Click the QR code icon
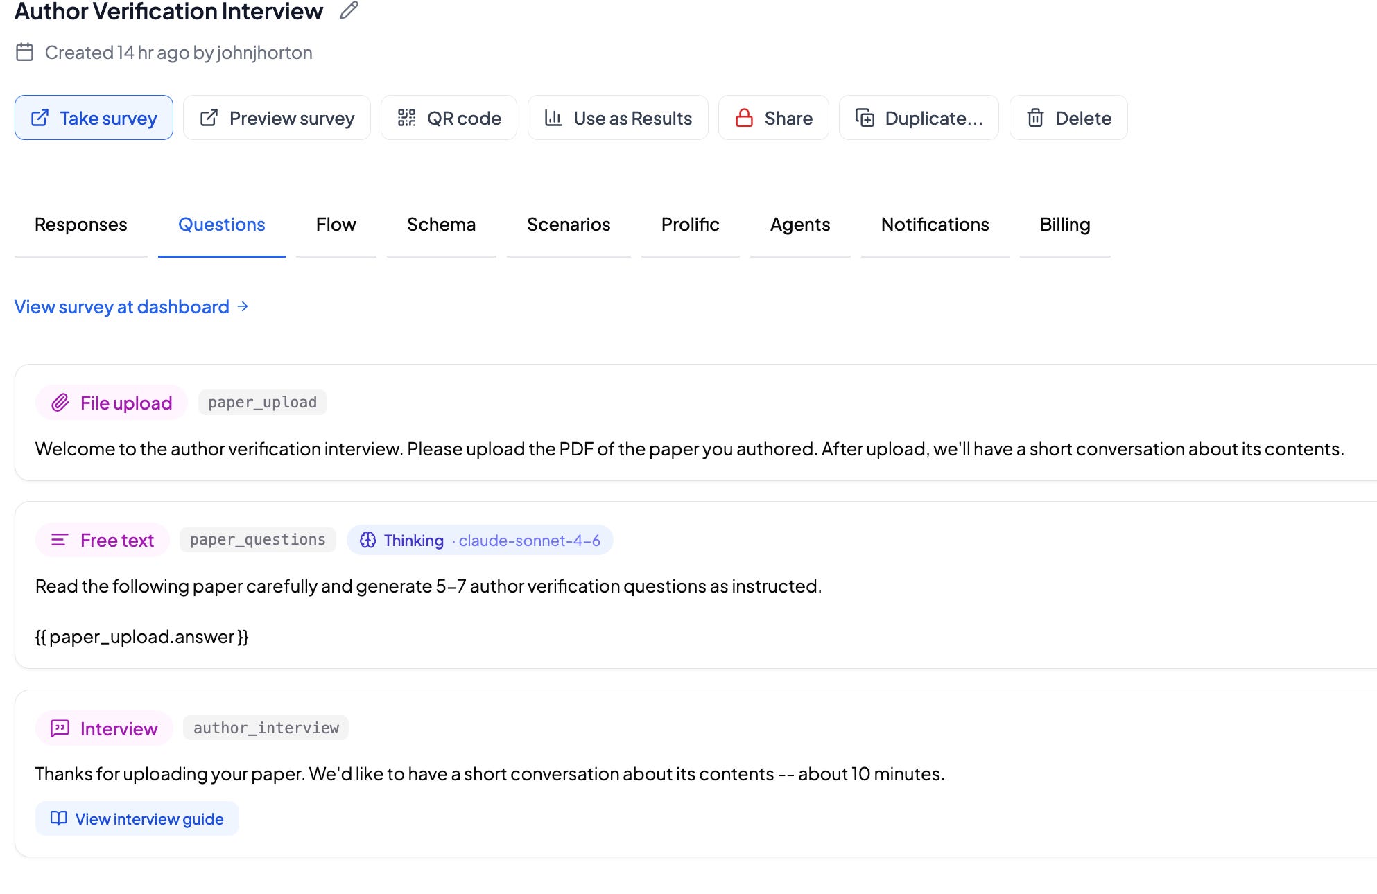The image size is (1377, 894). [406, 118]
